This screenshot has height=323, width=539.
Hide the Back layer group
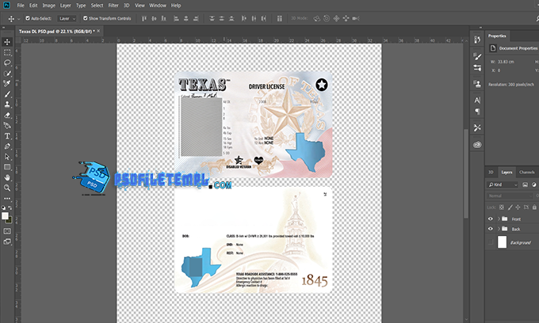491,229
